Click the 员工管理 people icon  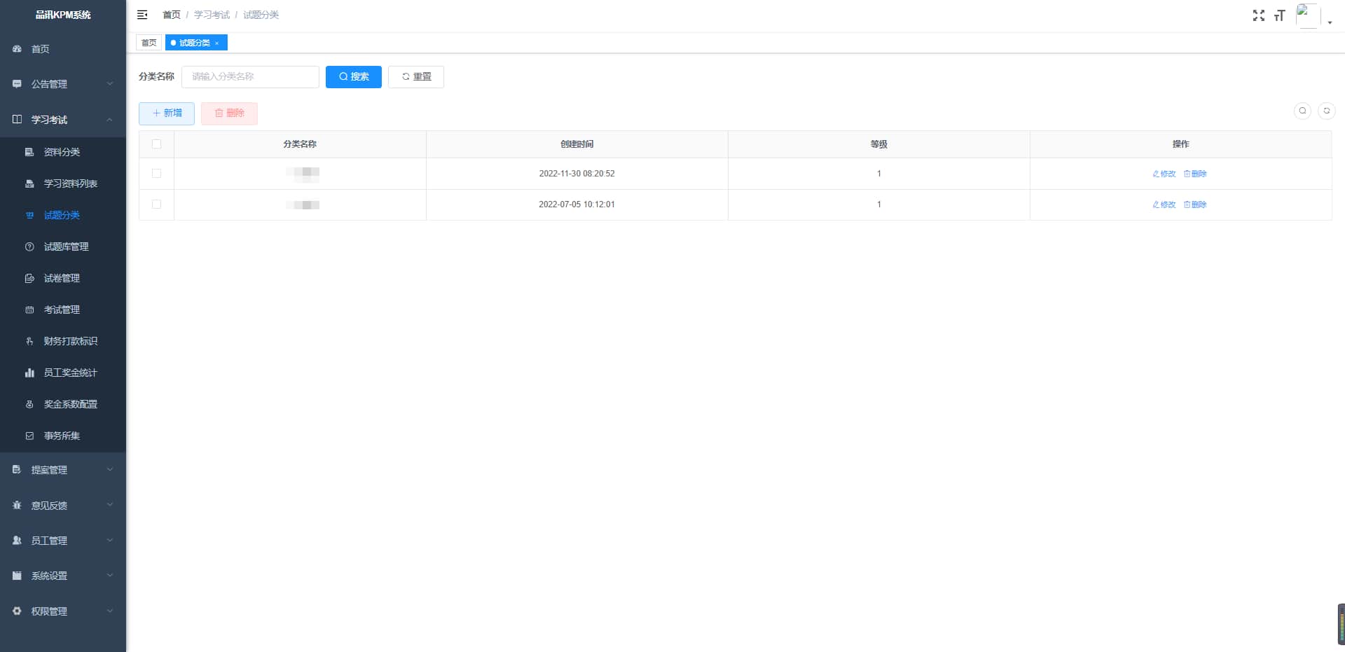[x=17, y=541]
